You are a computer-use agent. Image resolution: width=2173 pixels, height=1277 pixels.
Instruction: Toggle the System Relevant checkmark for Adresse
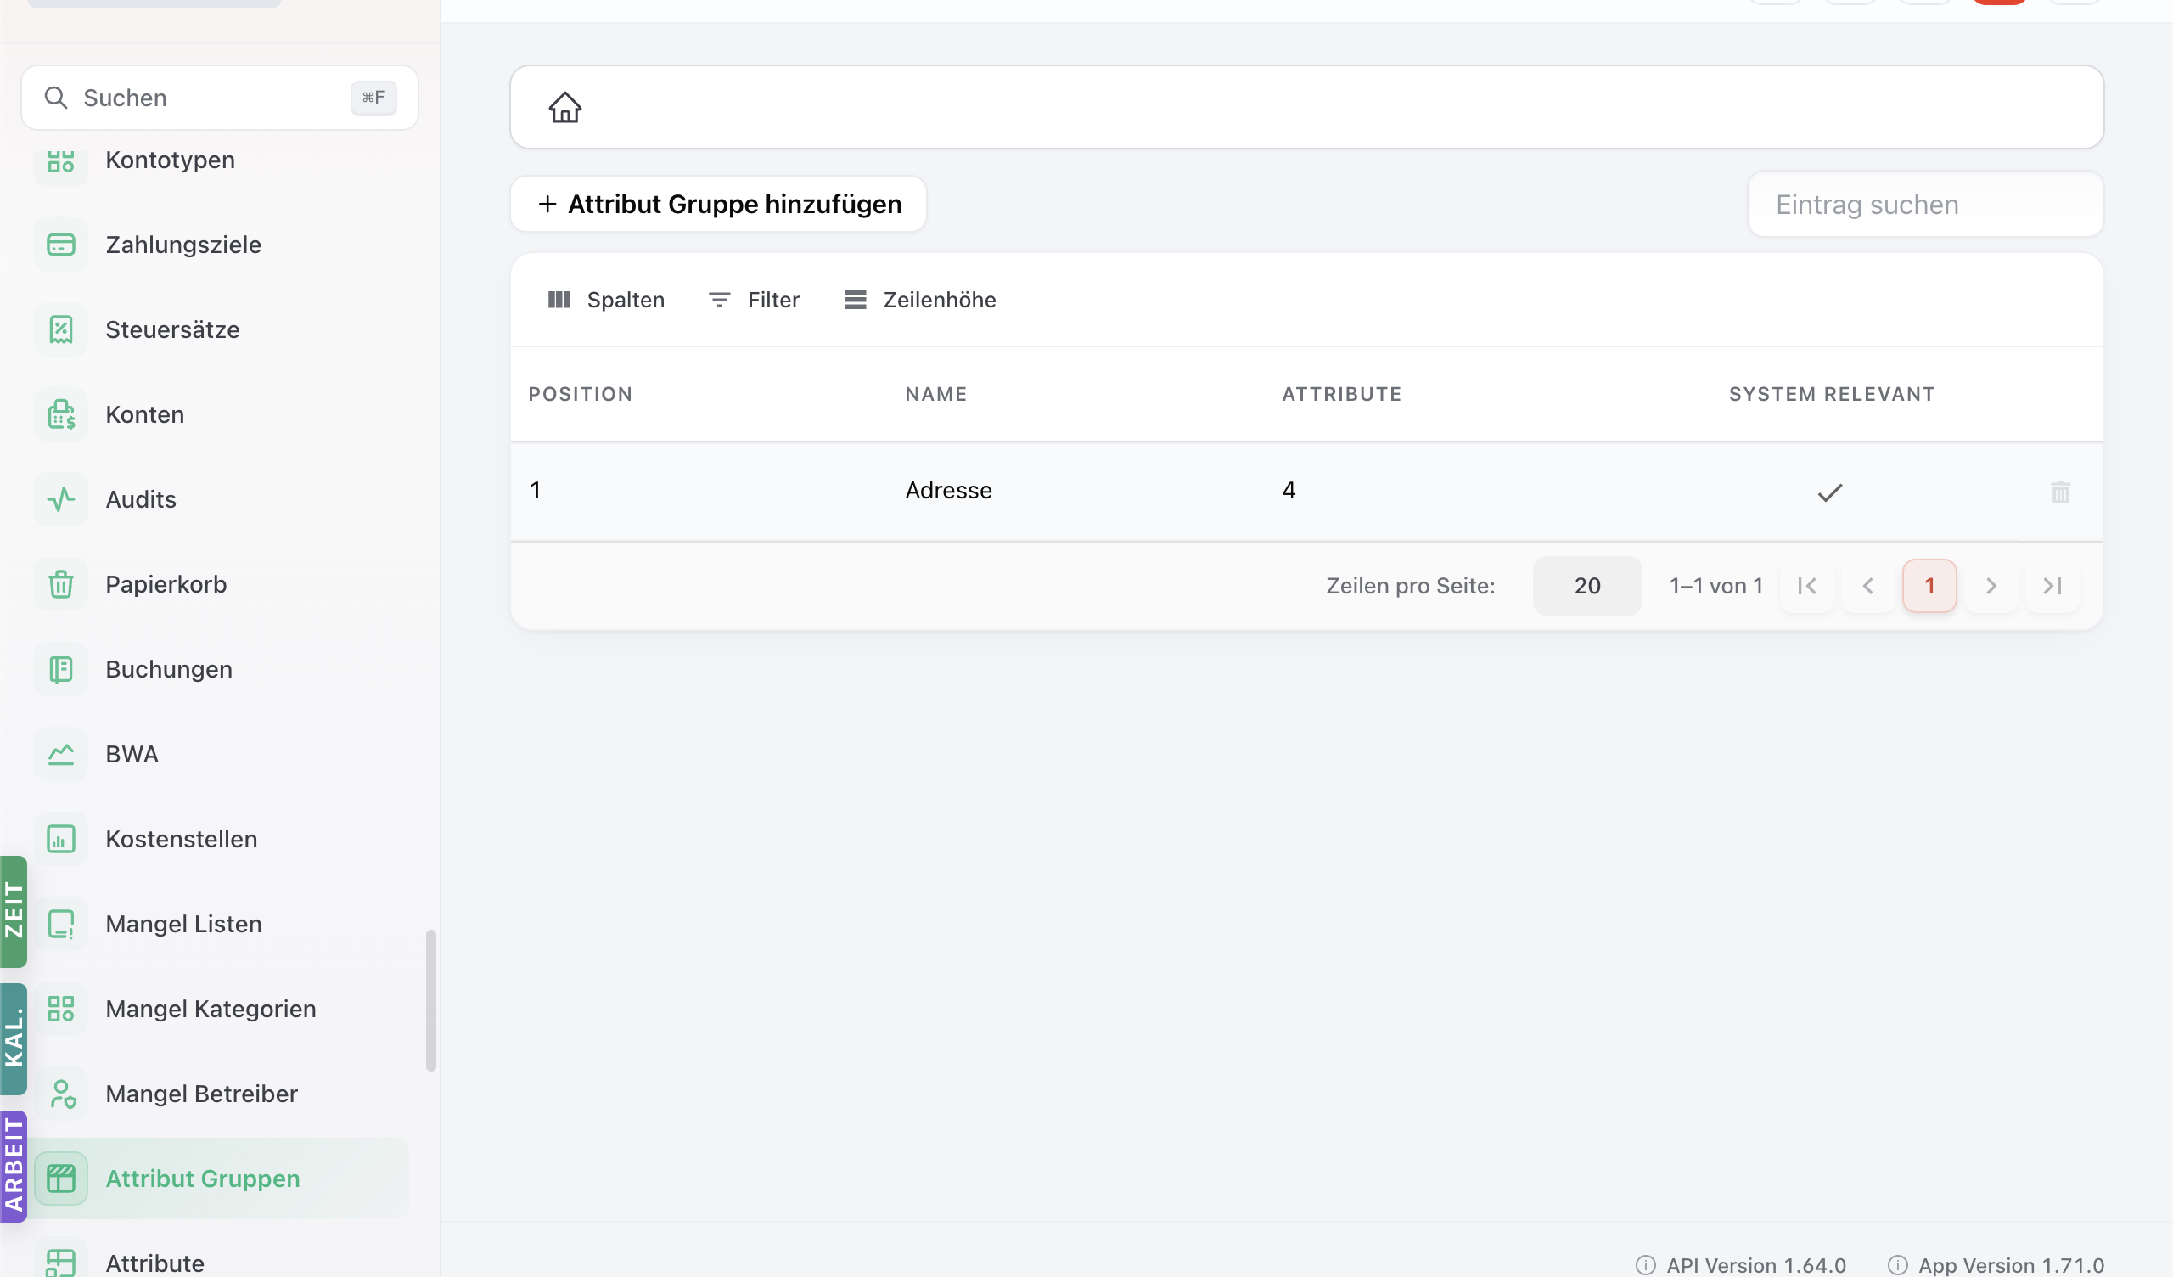pyautogui.click(x=1830, y=492)
